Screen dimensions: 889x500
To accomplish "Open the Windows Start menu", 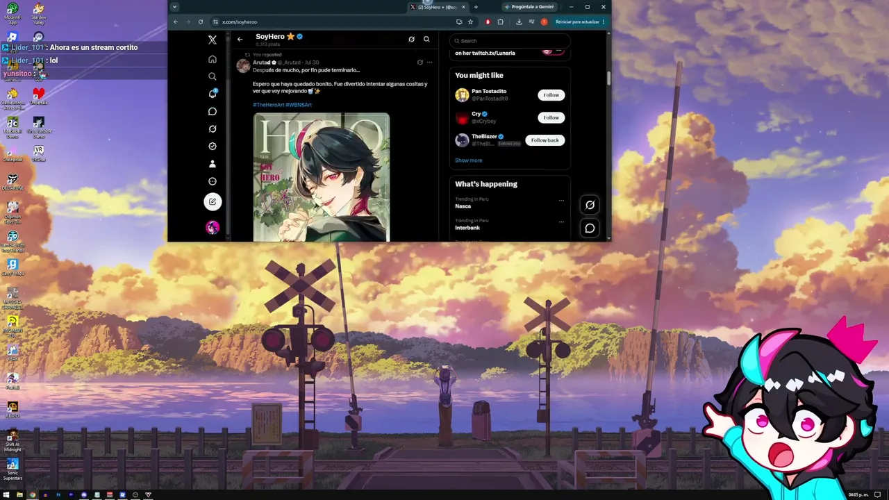I will coord(7,494).
